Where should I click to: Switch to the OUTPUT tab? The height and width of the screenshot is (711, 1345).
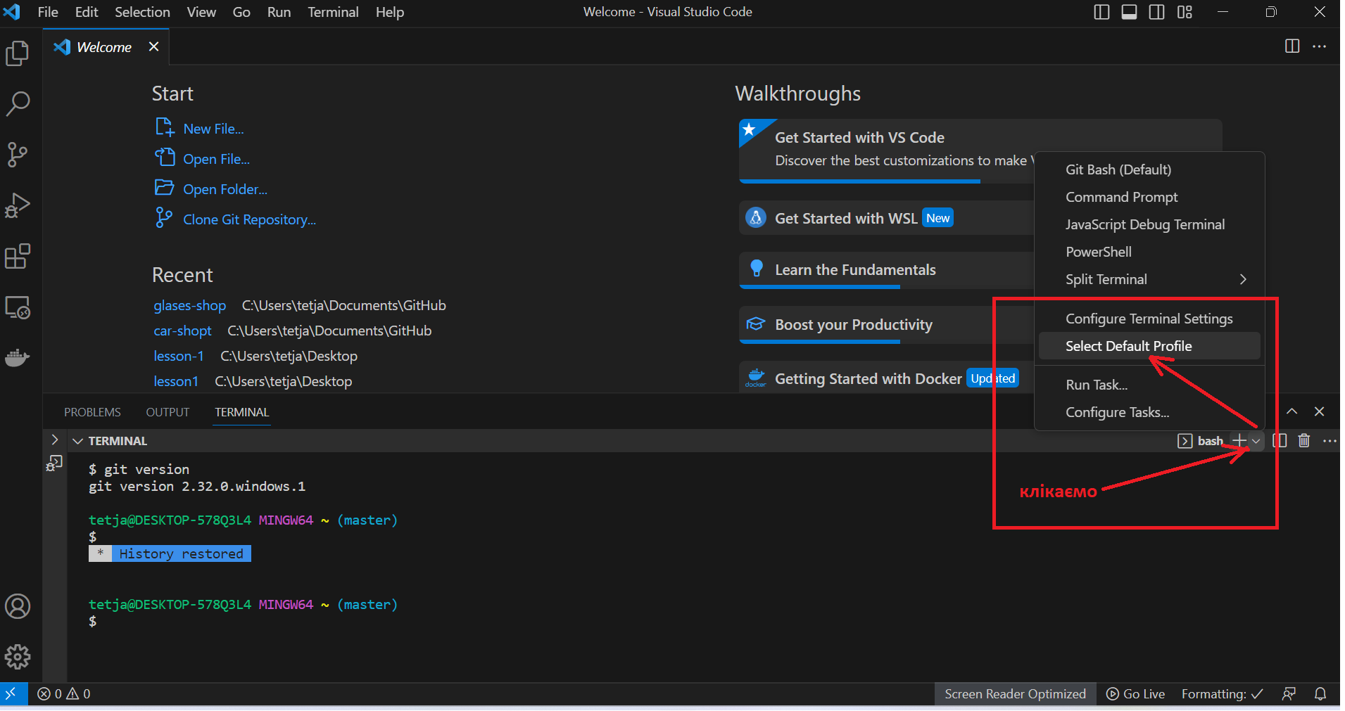click(x=168, y=412)
